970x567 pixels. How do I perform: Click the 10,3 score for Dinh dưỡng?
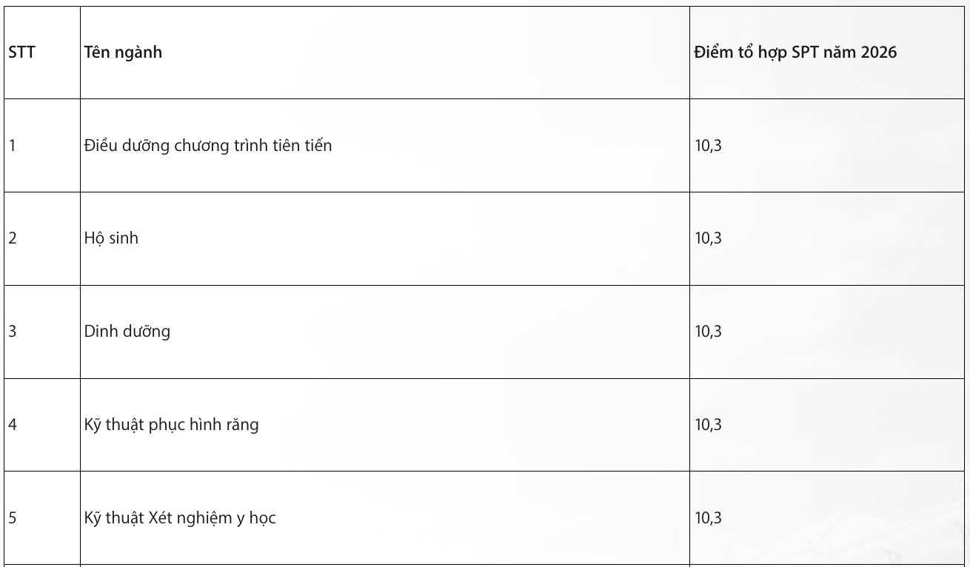click(708, 332)
